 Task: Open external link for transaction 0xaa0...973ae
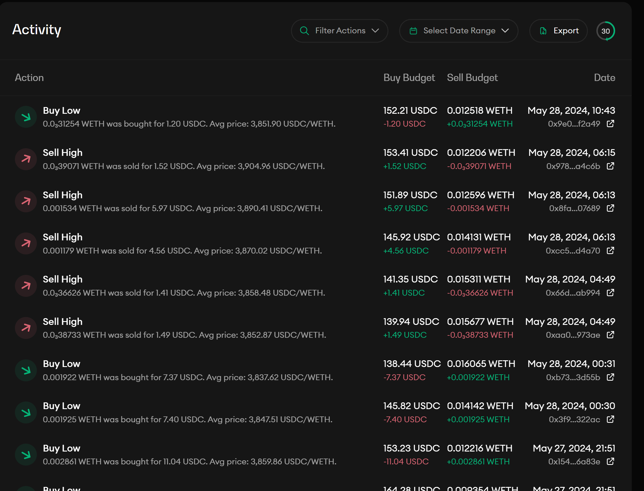point(610,335)
